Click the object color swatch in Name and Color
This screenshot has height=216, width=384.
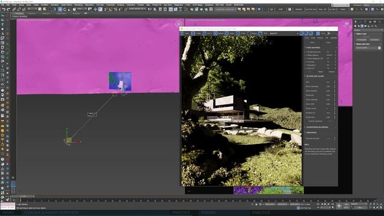379,48
